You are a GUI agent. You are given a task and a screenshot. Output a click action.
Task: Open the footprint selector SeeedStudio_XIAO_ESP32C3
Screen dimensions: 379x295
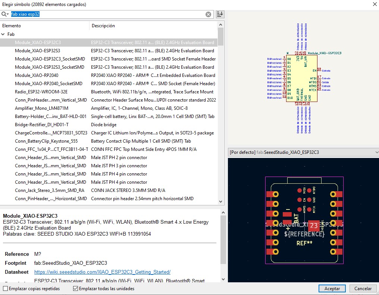(x=304, y=152)
